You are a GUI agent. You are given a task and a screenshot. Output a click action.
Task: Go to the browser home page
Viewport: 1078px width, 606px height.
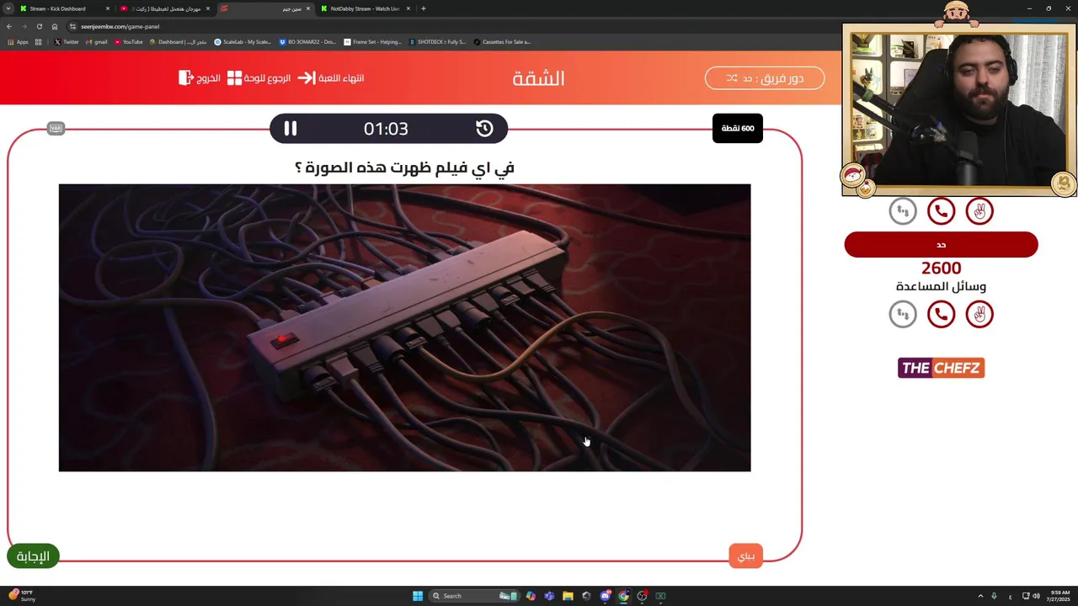click(55, 26)
